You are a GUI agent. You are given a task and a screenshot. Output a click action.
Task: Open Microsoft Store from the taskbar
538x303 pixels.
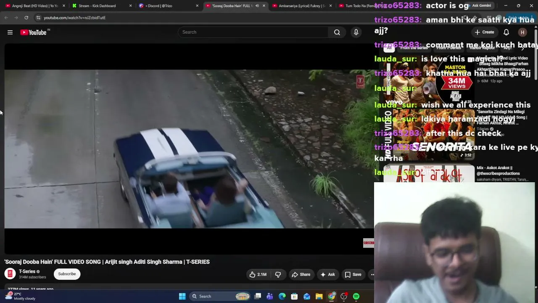pos(295,296)
